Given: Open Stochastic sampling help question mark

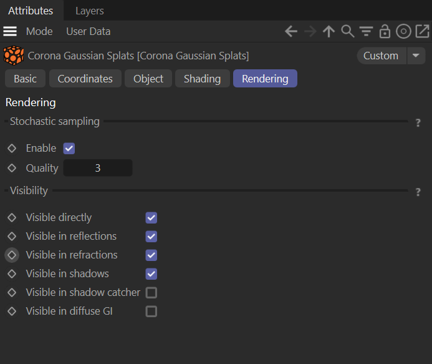Looking at the screenshot, I should pos(418,122).
